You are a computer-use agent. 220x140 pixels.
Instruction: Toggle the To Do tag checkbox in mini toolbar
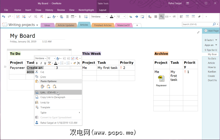tap(73, 58)
